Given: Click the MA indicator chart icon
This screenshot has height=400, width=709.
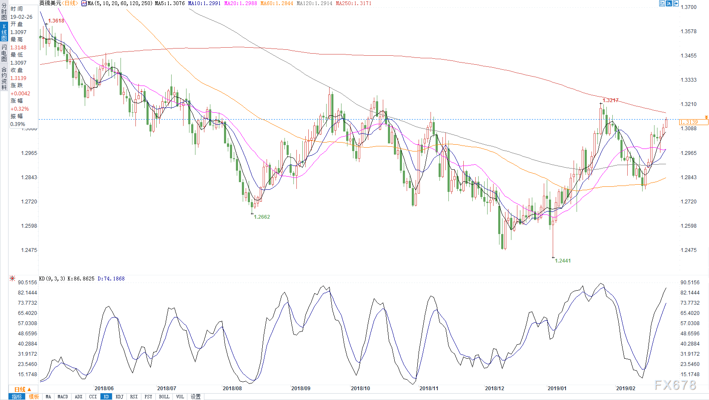Looking at the screenshot, I should [x=84, y=3].
